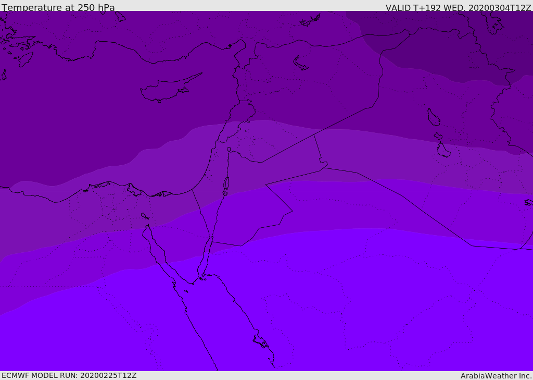Click the 'Temperature at 250 hPa' title text
Screen dimensions: 533x380
58,7
